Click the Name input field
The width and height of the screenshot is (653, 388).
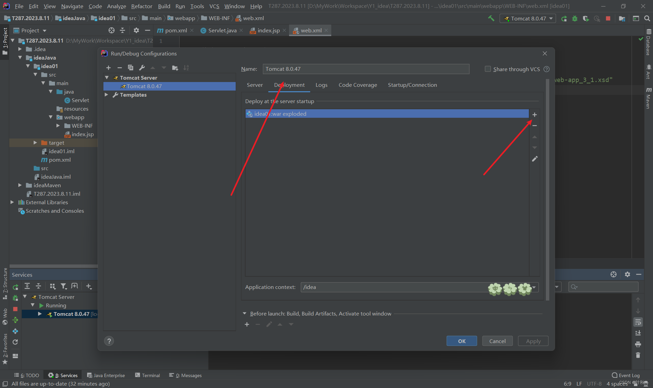click(x=366, y=69)
